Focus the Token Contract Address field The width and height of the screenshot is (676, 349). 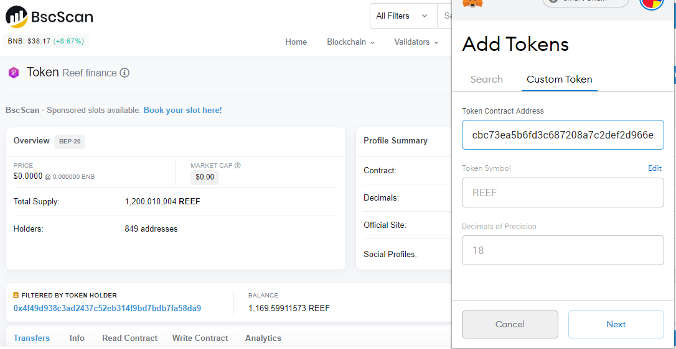pos(563,135)
